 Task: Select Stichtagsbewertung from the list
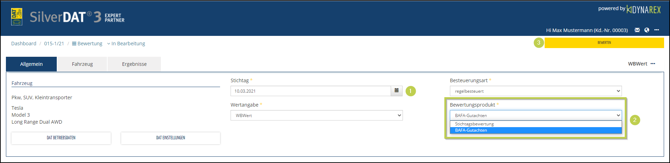(x=474, y=124)
